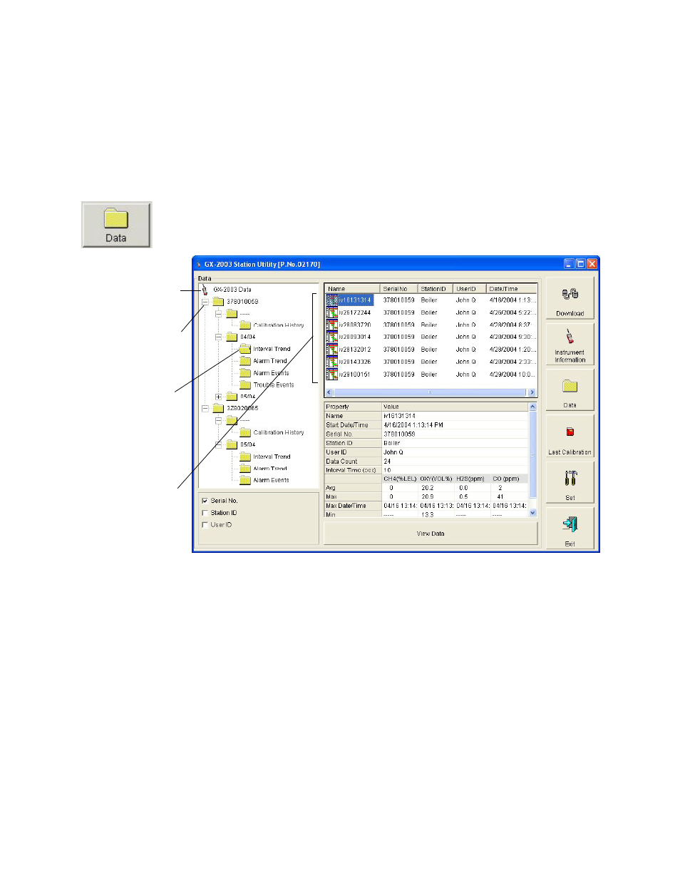Select the GX-2003 Data root instrument icon
The width and height of the screenshot is (680, 881).
(205, 290)
